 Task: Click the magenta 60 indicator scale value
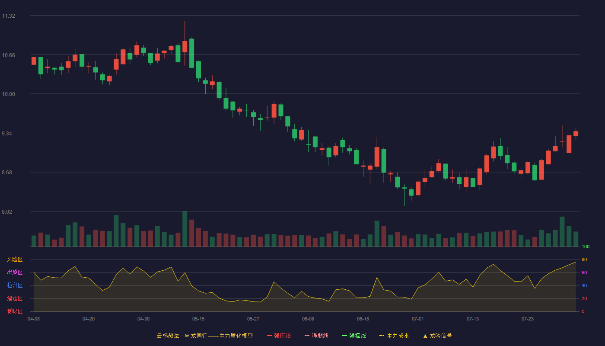(x=584, y=272)
